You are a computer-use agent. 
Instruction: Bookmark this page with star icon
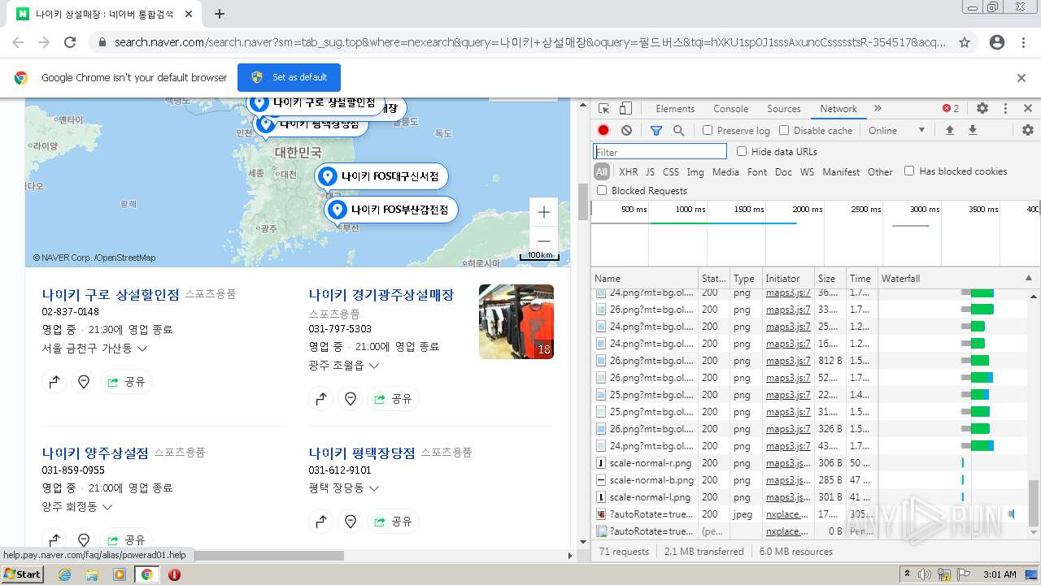(x=965, y=42)
